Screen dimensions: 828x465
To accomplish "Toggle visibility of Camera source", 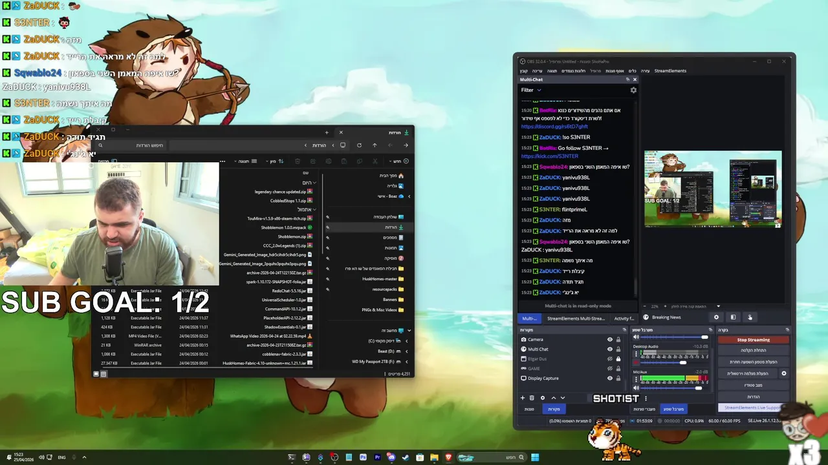I will [609, 339].
